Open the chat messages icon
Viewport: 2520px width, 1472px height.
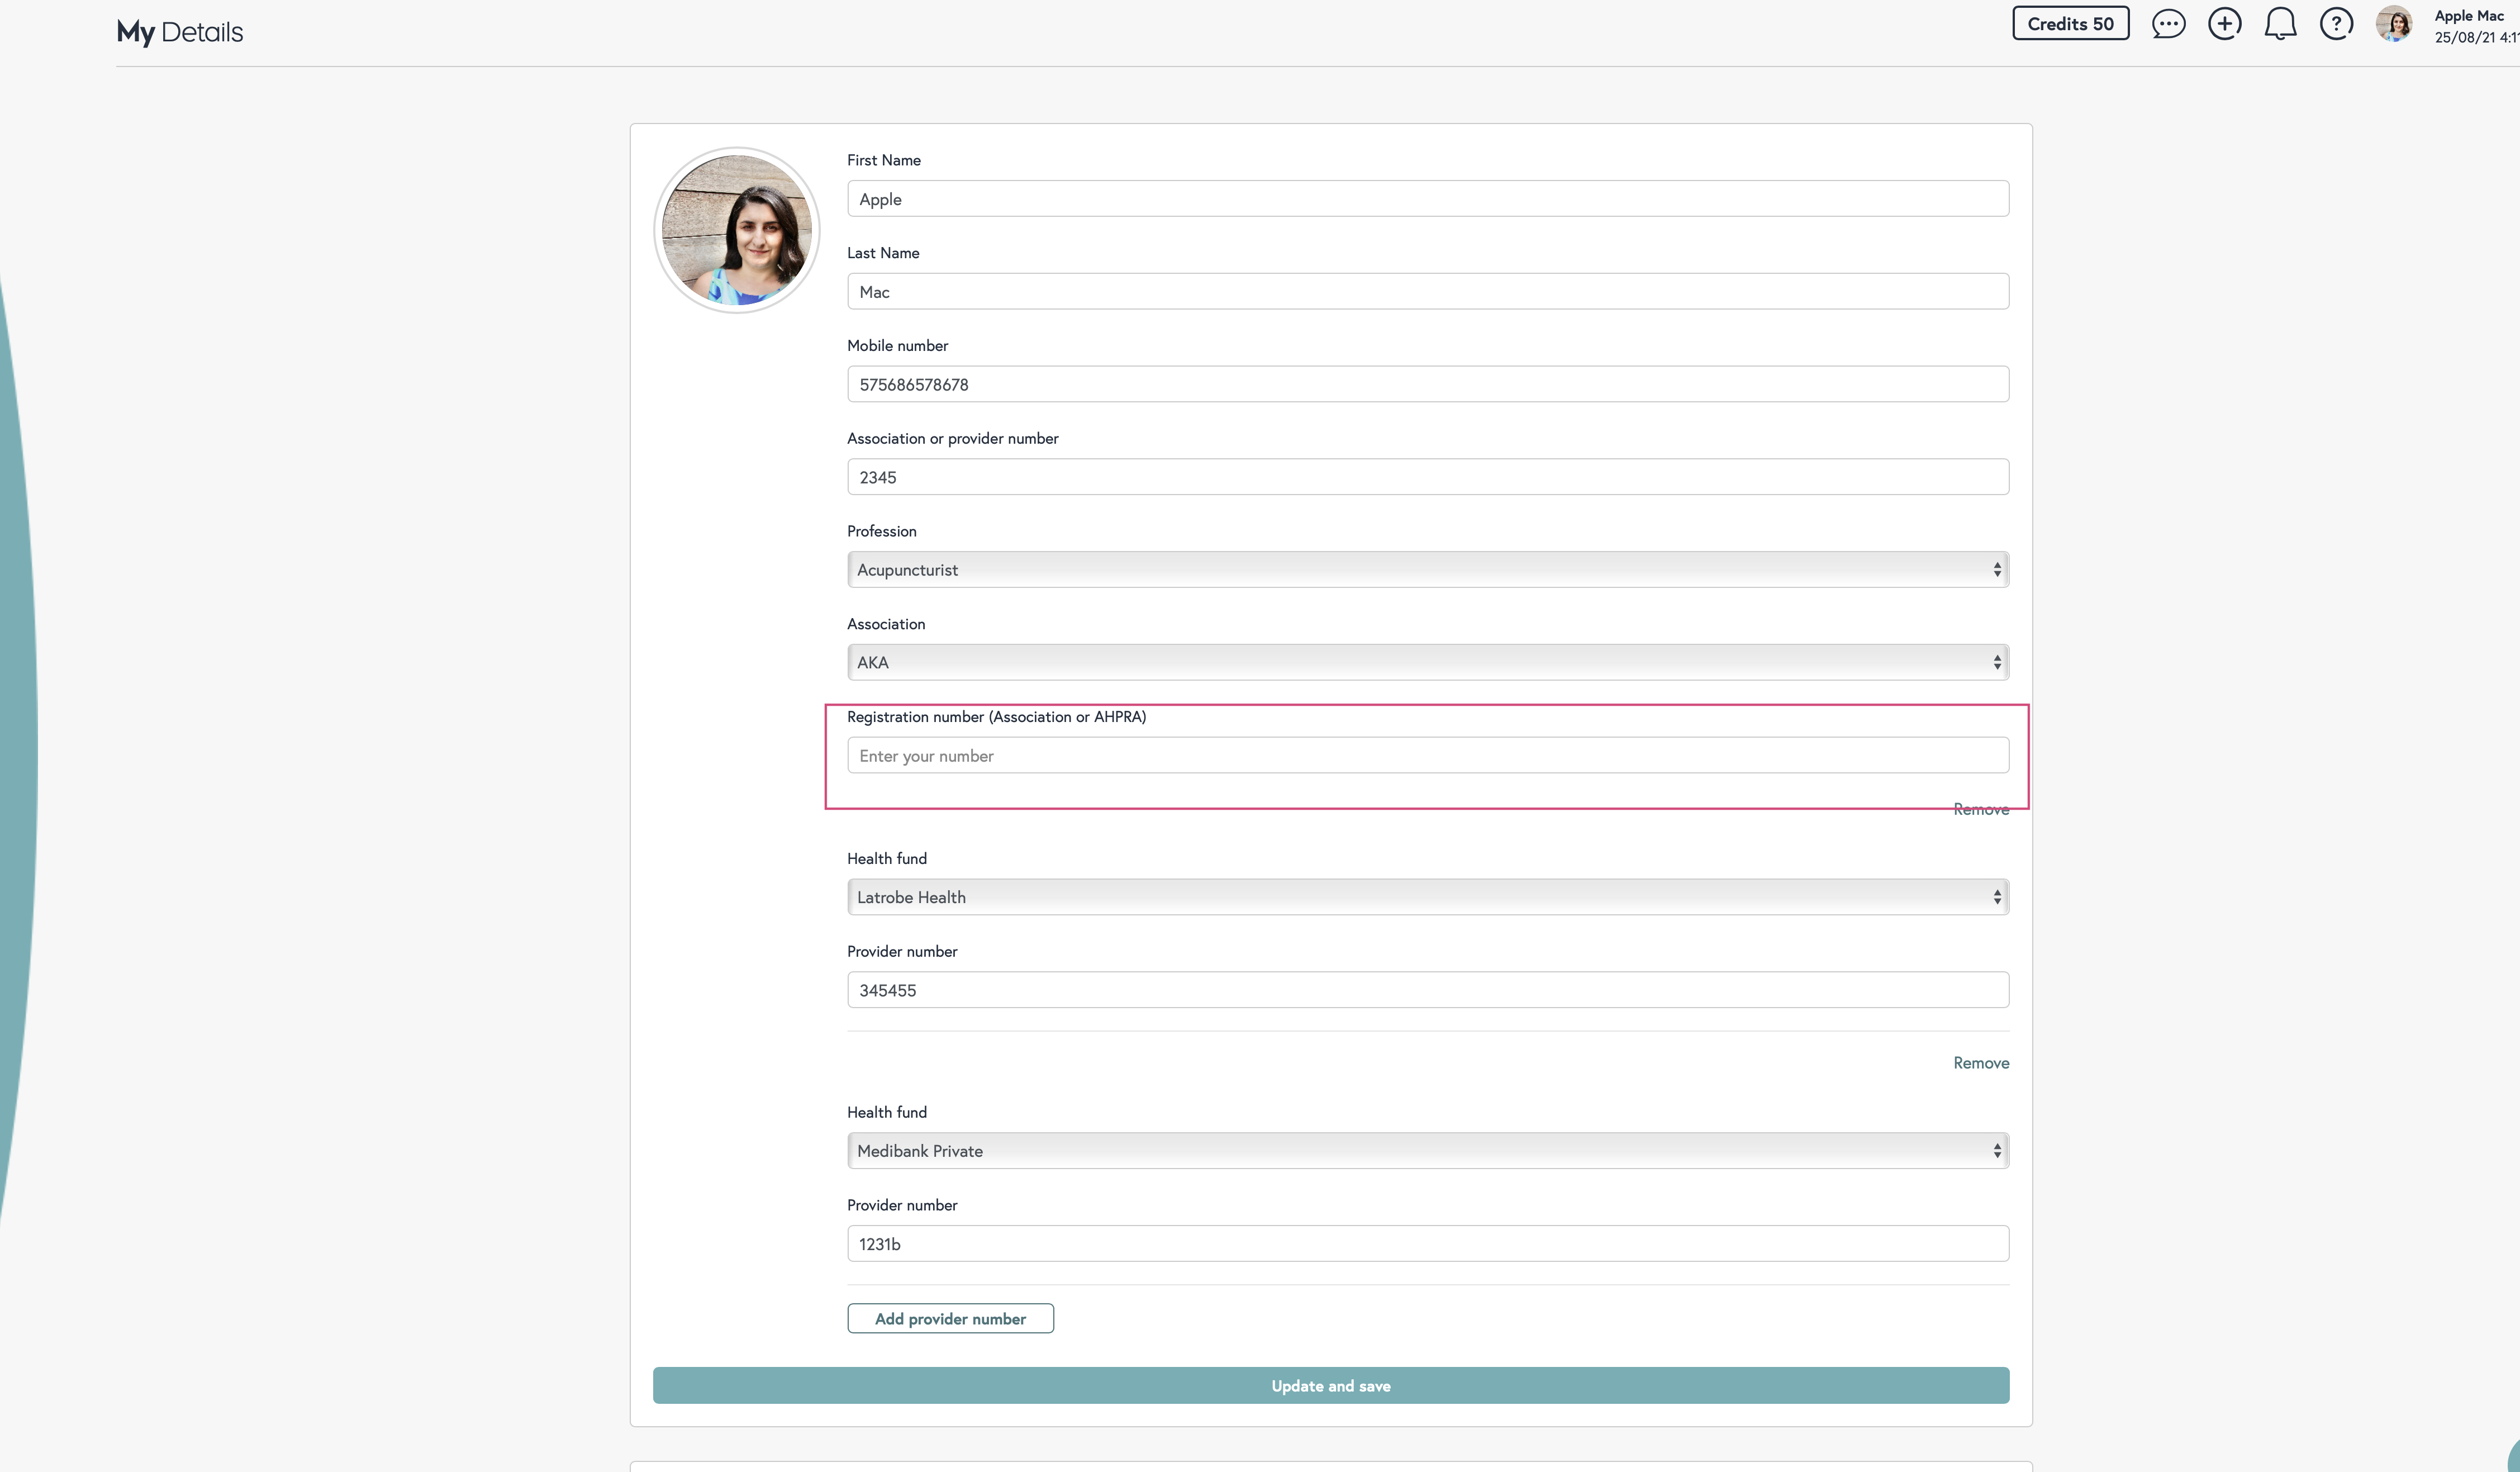2167,24
